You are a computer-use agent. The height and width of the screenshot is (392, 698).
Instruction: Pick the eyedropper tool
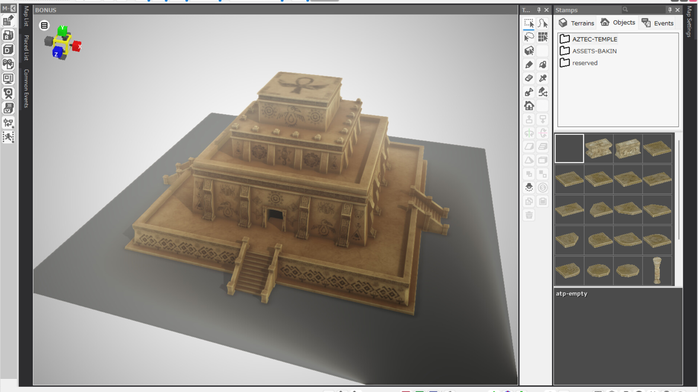click(x=543, y=78)
